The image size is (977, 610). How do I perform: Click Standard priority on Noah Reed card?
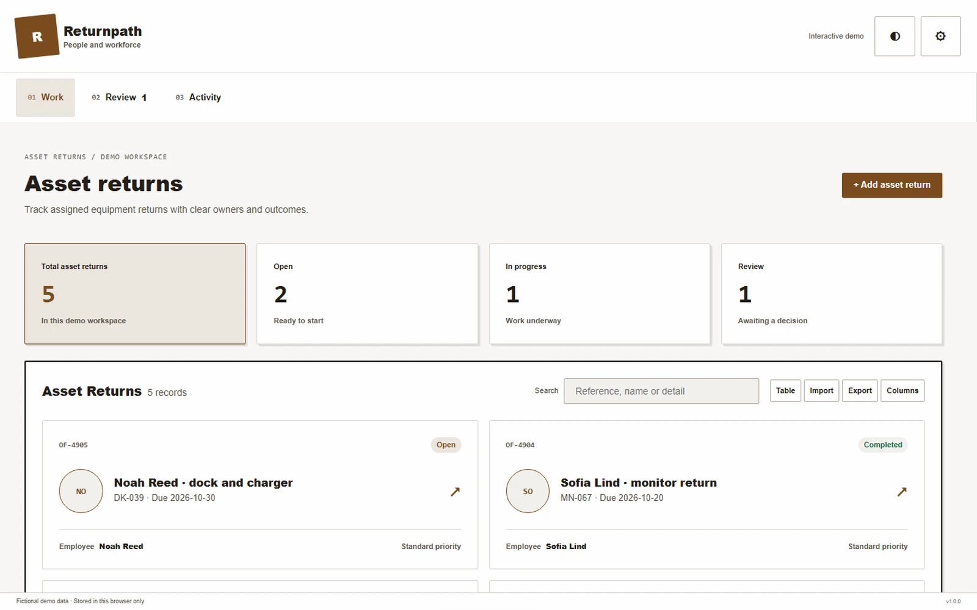pos(431,547)
